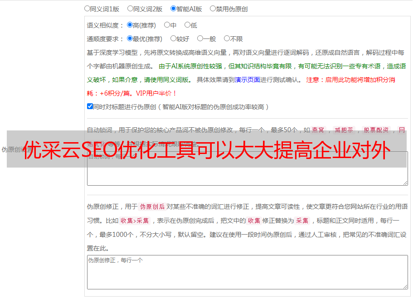
Task: Set 语义相似度 to 中
Action: point(167,25)
